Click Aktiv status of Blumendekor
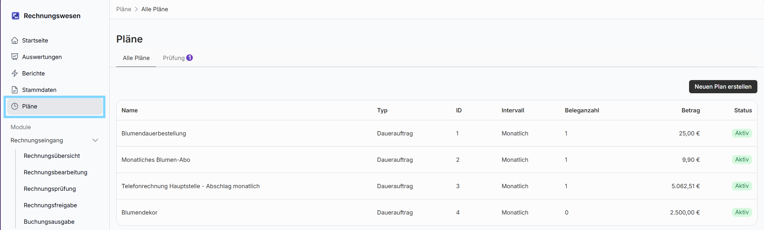 pyautogui.click(x=742, y=212)
